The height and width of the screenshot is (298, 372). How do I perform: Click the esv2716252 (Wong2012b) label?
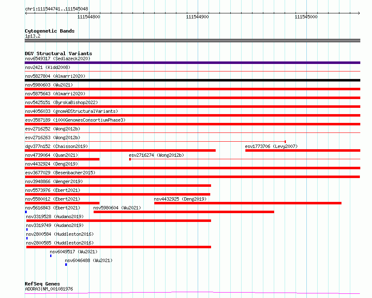(x=53, y=129)
